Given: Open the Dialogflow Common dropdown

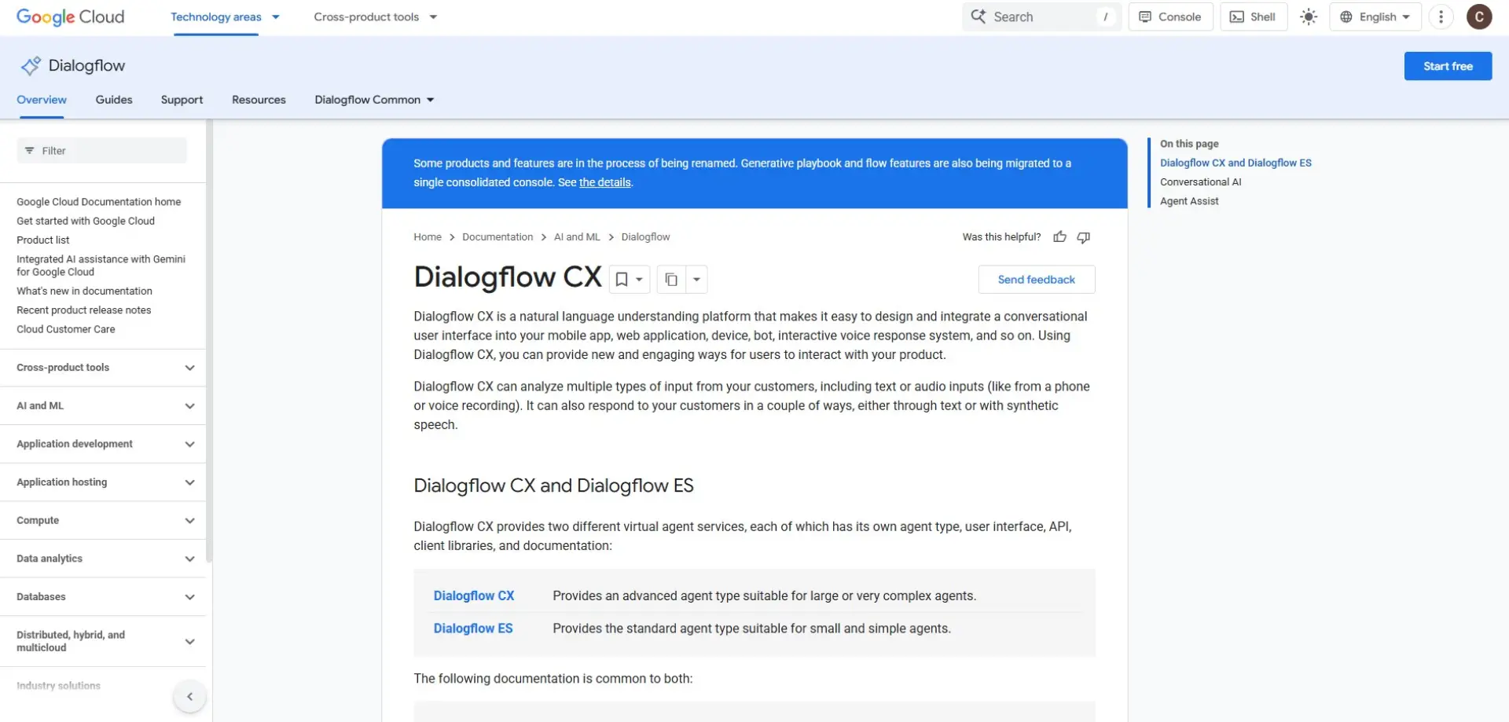Looking at the screenshot, I should [x=374, y=100].
